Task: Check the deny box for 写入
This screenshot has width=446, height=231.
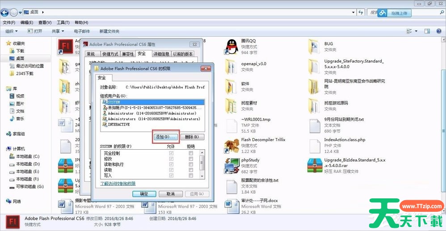Action: tap(191, 175)
